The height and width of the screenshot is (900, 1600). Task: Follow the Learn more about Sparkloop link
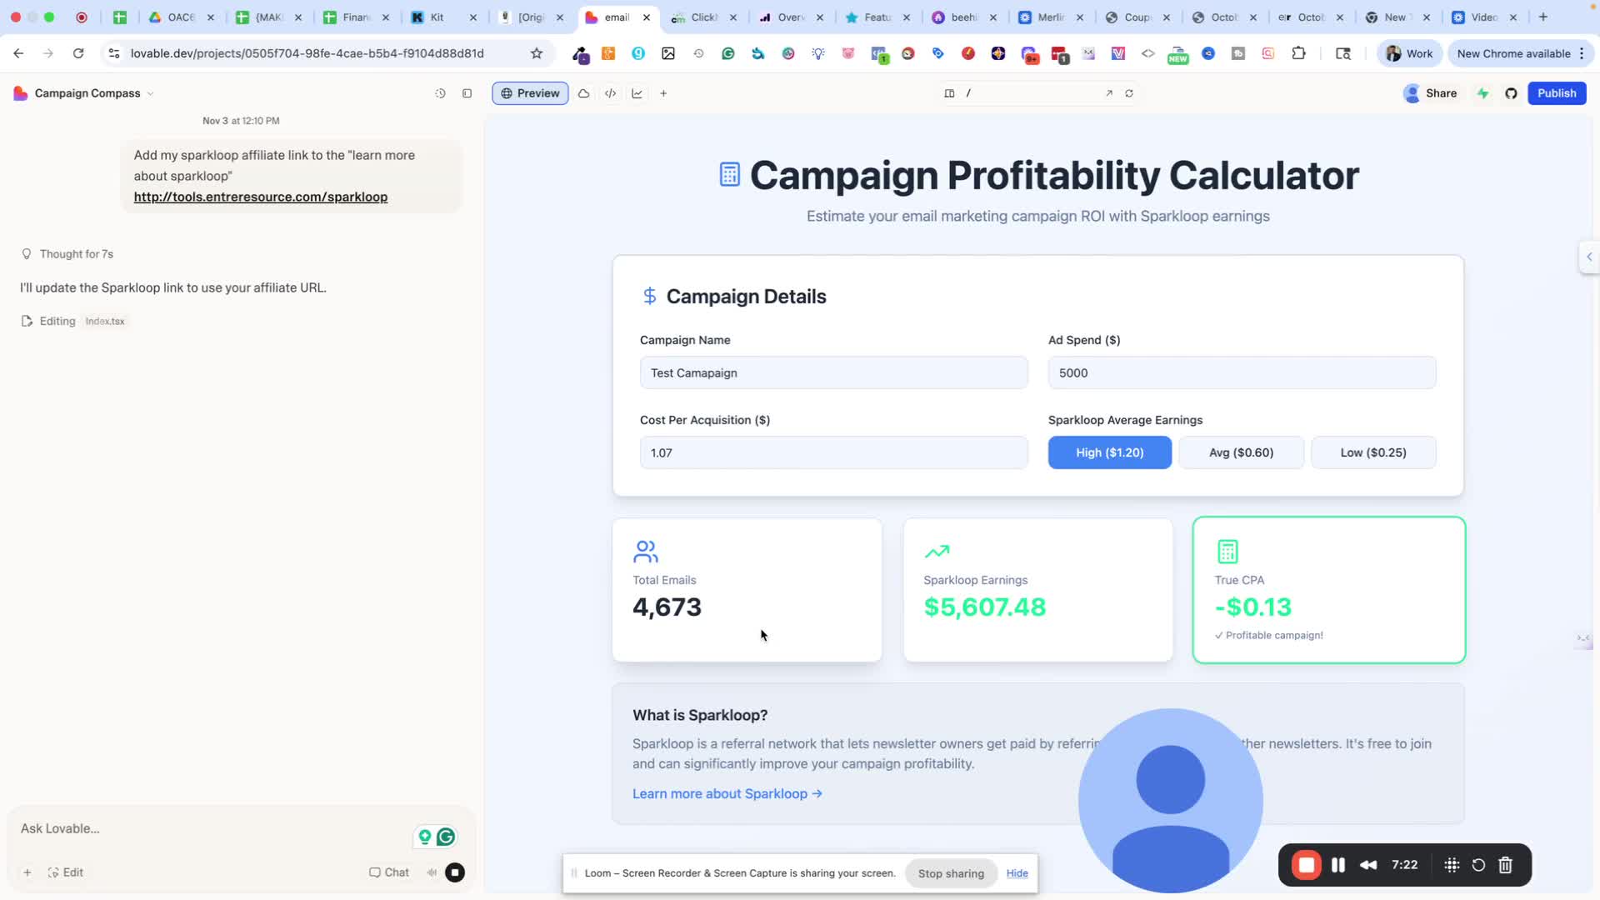[x=727, y=793]
